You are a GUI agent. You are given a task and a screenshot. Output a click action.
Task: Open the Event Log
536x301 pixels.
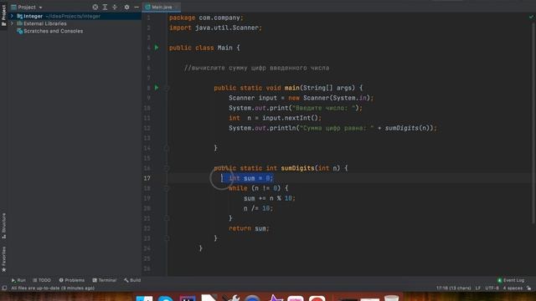click(x=511, y=280)
